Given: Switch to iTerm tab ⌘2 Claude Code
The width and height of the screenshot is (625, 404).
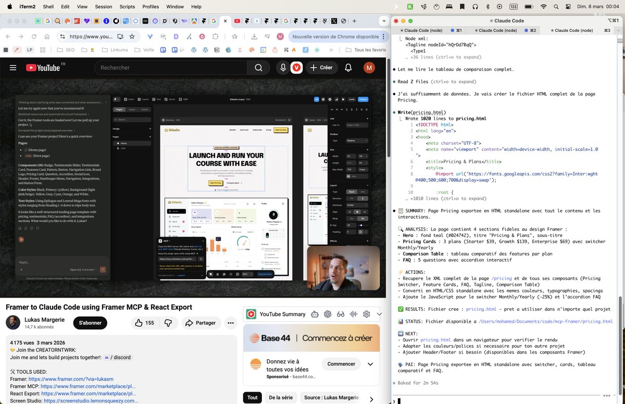Looking at the screenshot, I should pyautogui.click(x=503, y=30).
